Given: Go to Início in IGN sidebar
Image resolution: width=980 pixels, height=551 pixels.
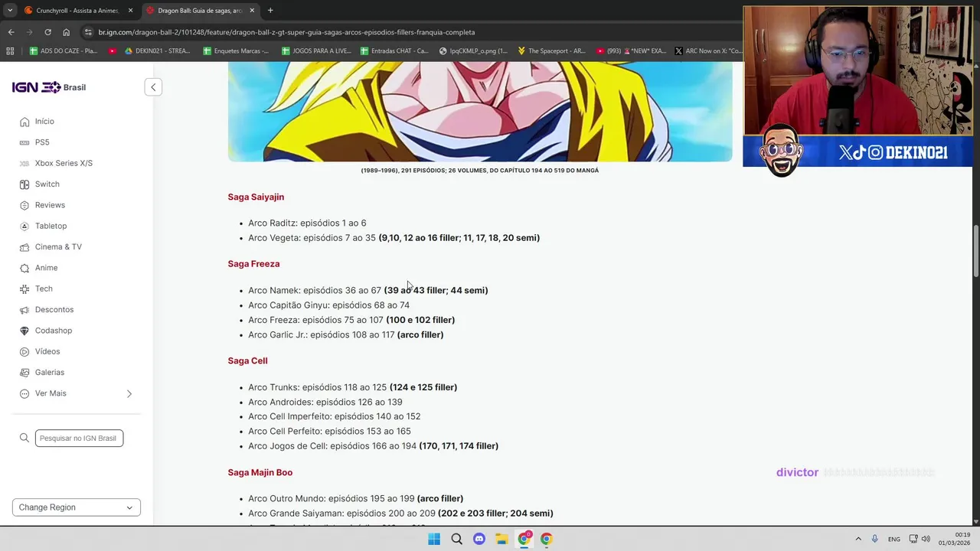Looking at the screenshot, I should click(44, 121).
